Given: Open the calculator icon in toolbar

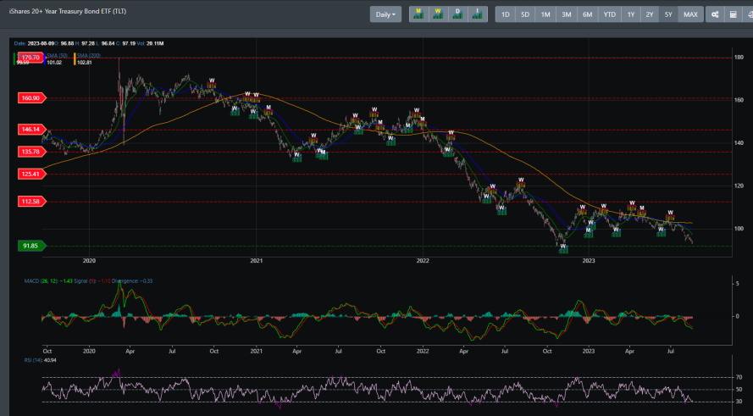Looking at the screenshot, I should 734,14.
